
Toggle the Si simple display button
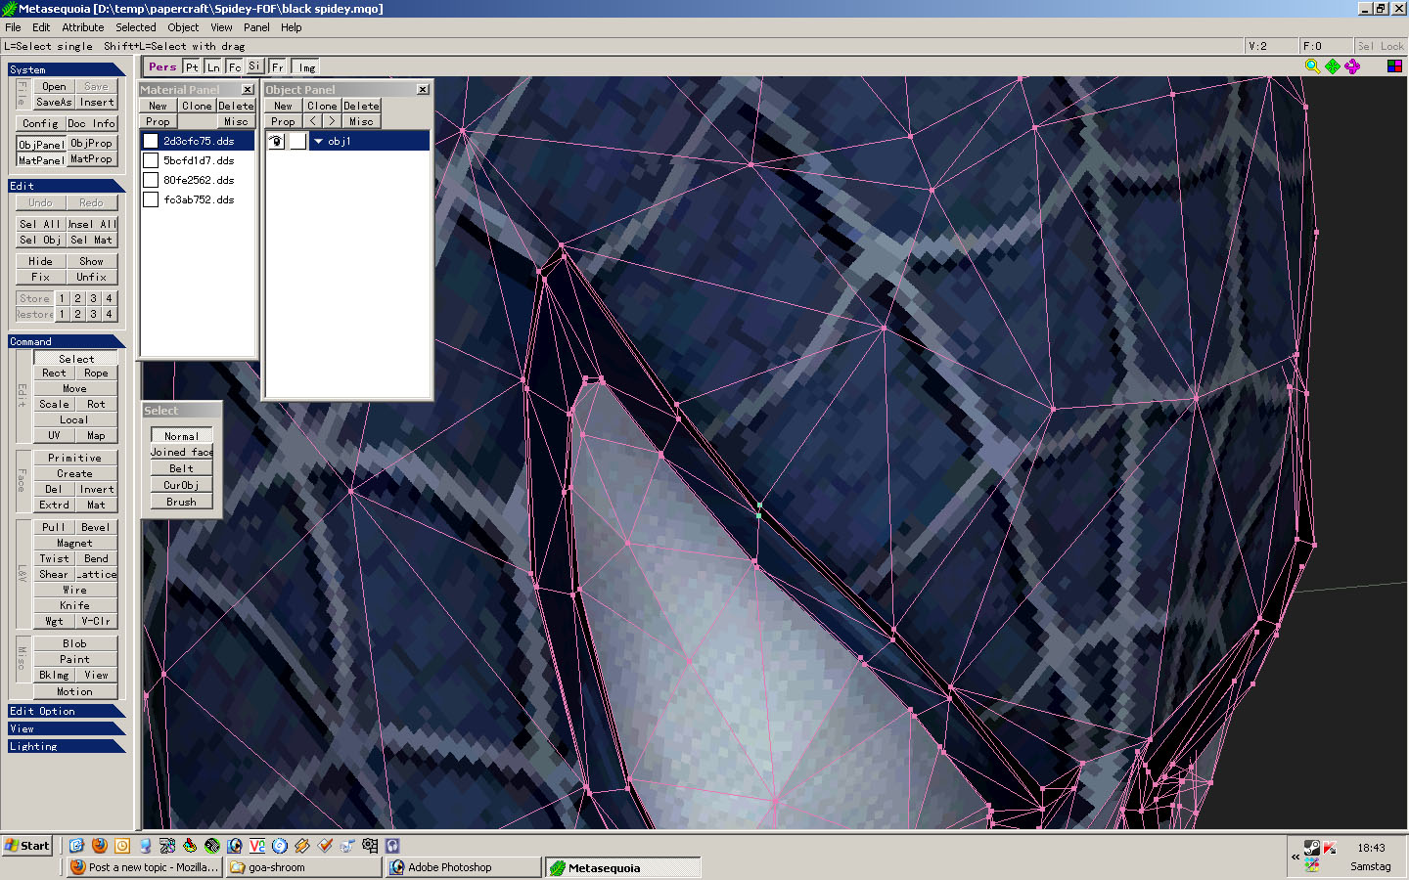(x=254, y=66)
